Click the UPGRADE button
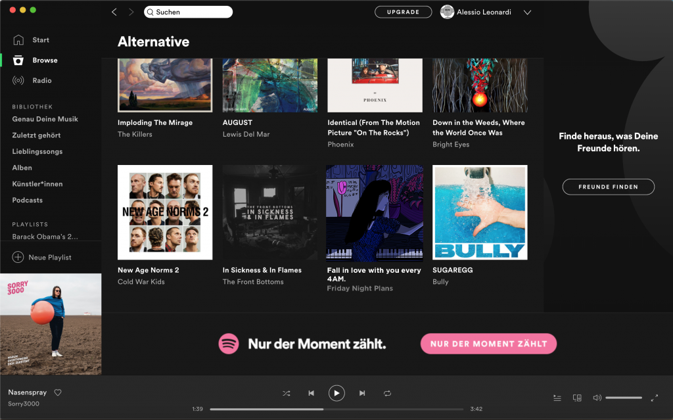 point(403,12)
